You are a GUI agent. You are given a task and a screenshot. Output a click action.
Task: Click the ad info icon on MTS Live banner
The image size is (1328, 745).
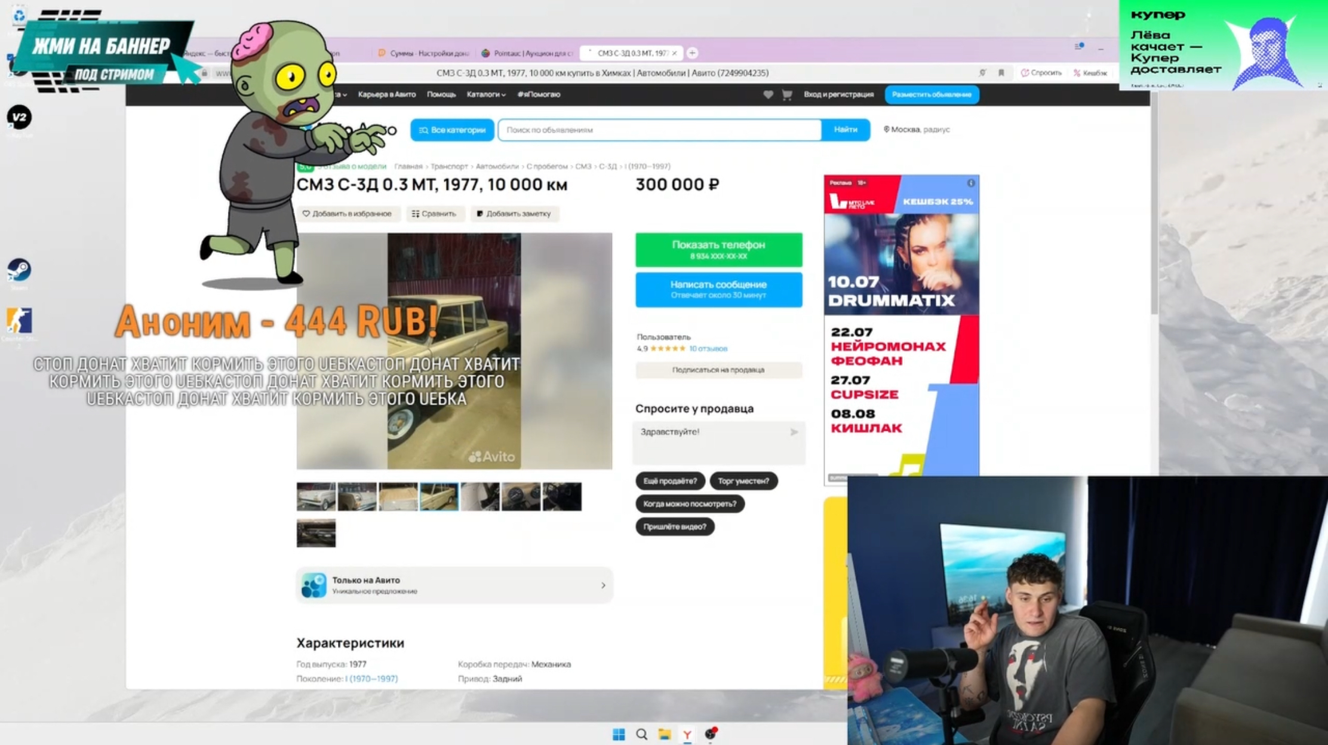971,183
